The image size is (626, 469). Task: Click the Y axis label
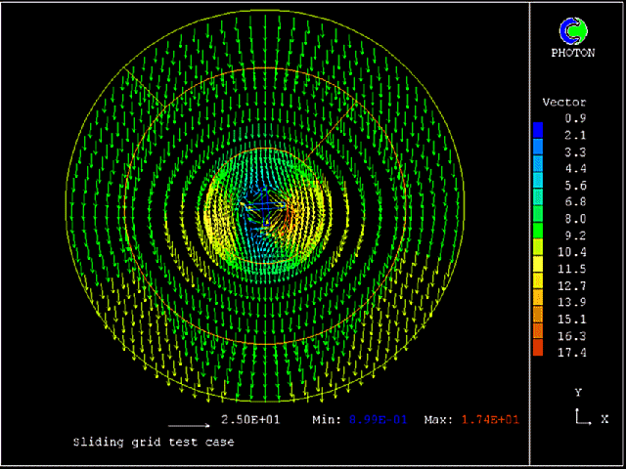coord(579,392)
